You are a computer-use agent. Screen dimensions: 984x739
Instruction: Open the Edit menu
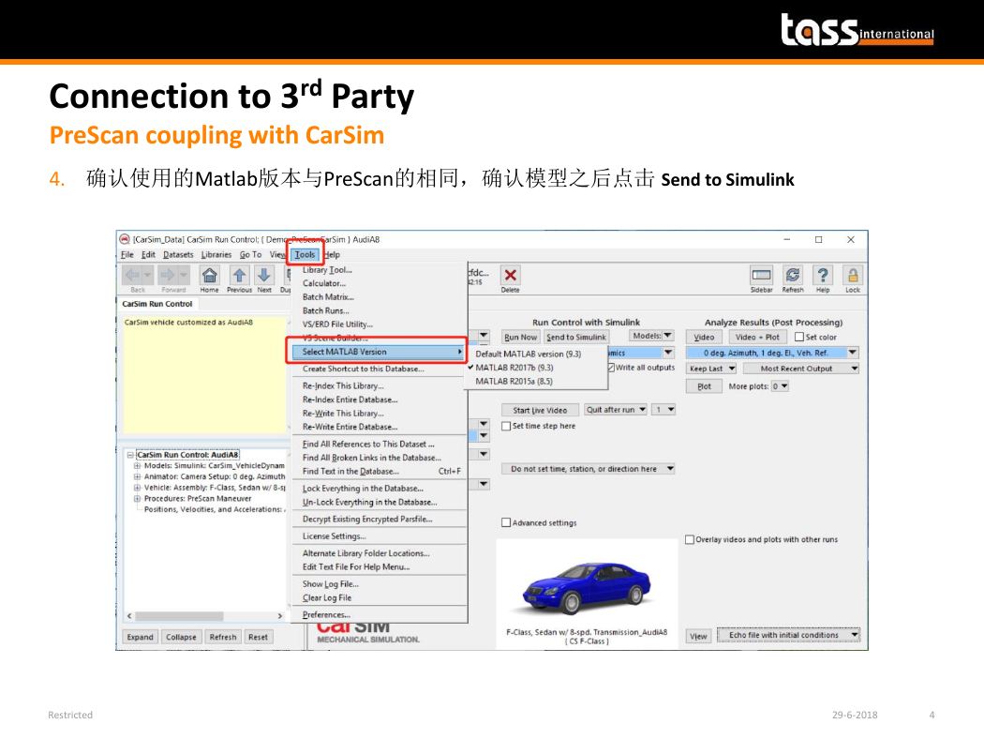click(148, 254)
